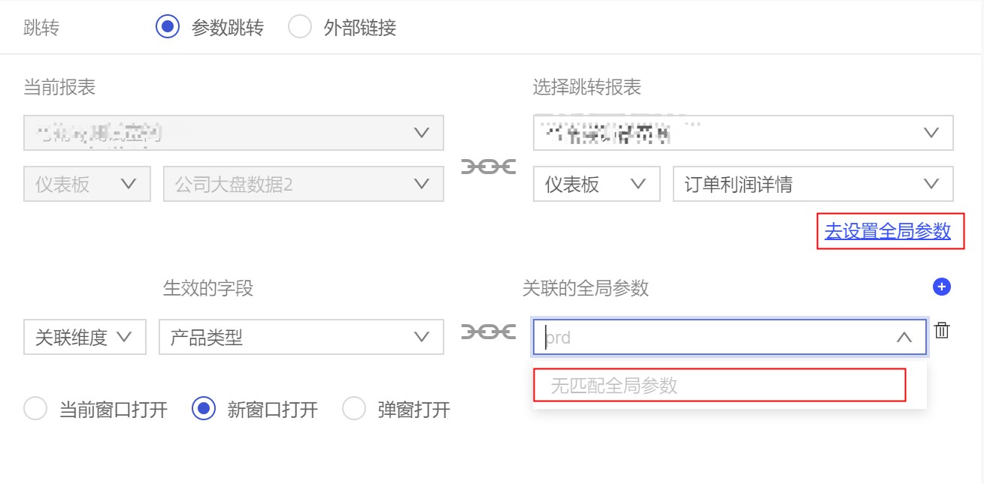Choose 弹窗打开 radio button
This screenshot has height=484, width=984.
353,410
